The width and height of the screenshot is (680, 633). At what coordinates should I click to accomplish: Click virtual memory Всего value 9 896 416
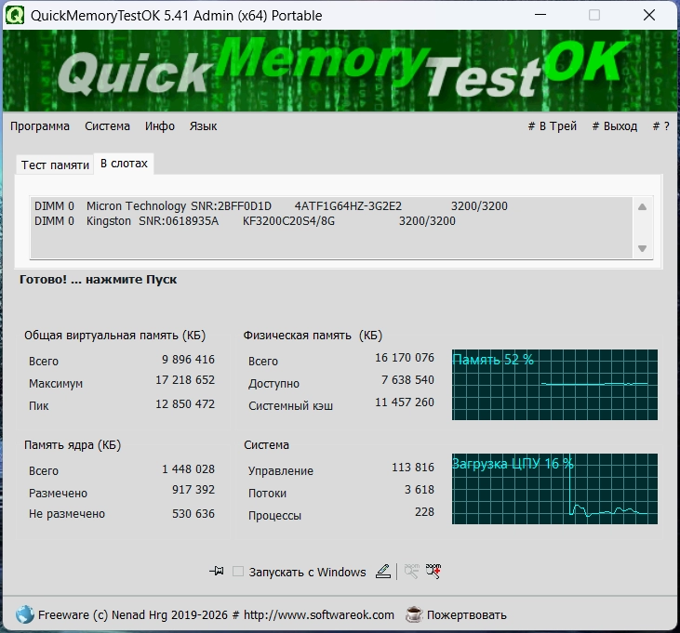[188, 359]
